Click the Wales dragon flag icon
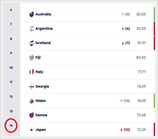 pos(31,101)
